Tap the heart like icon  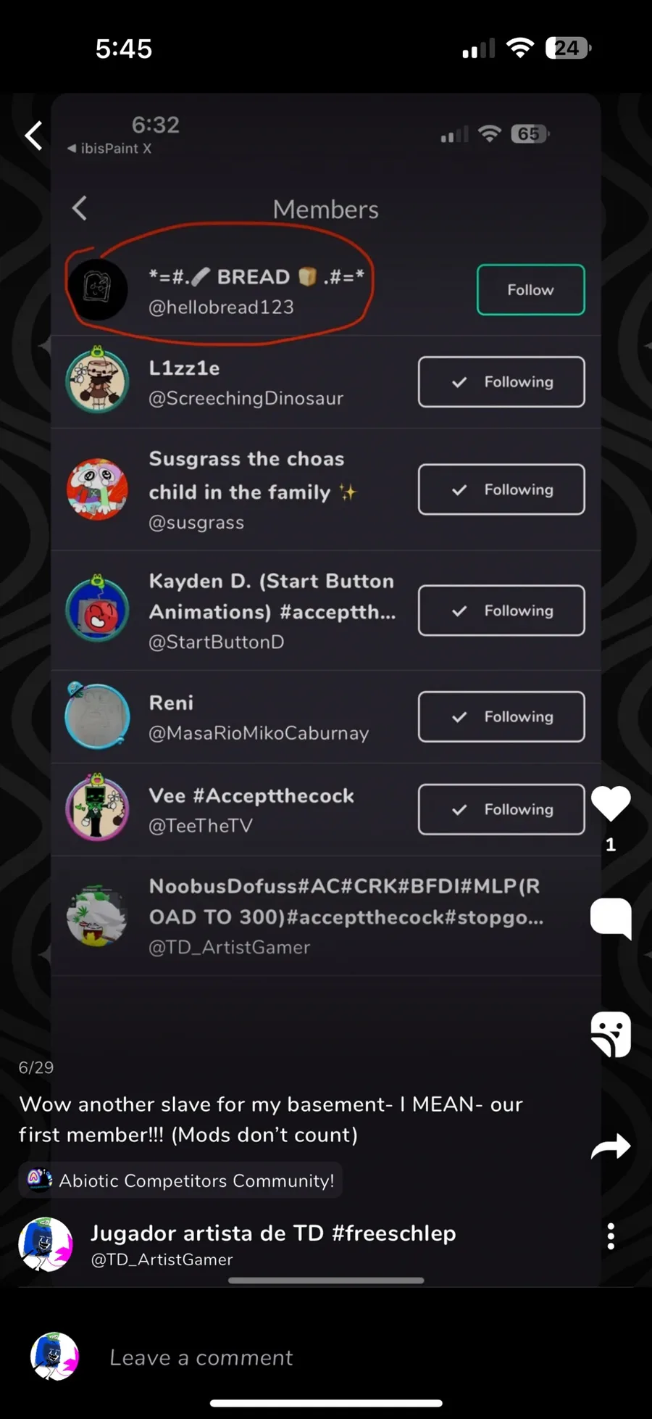[x=611, y=803]
